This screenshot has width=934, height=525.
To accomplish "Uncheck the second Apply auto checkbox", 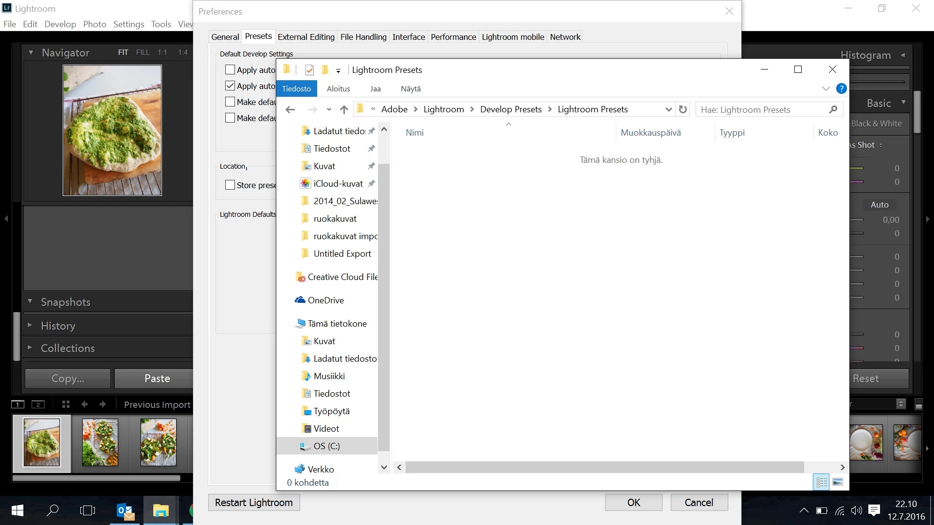I will pyautogui.click(x=230, y=86).
